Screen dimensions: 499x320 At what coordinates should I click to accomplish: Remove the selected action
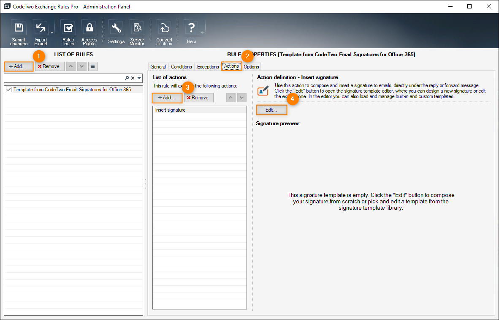198,98
